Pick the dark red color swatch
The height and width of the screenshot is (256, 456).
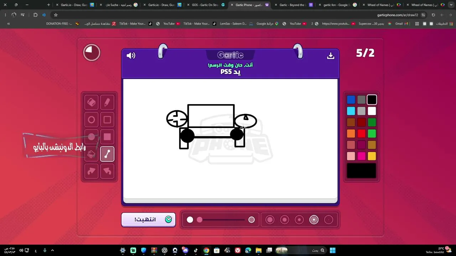pyautogui.click(x=361, y=122)
